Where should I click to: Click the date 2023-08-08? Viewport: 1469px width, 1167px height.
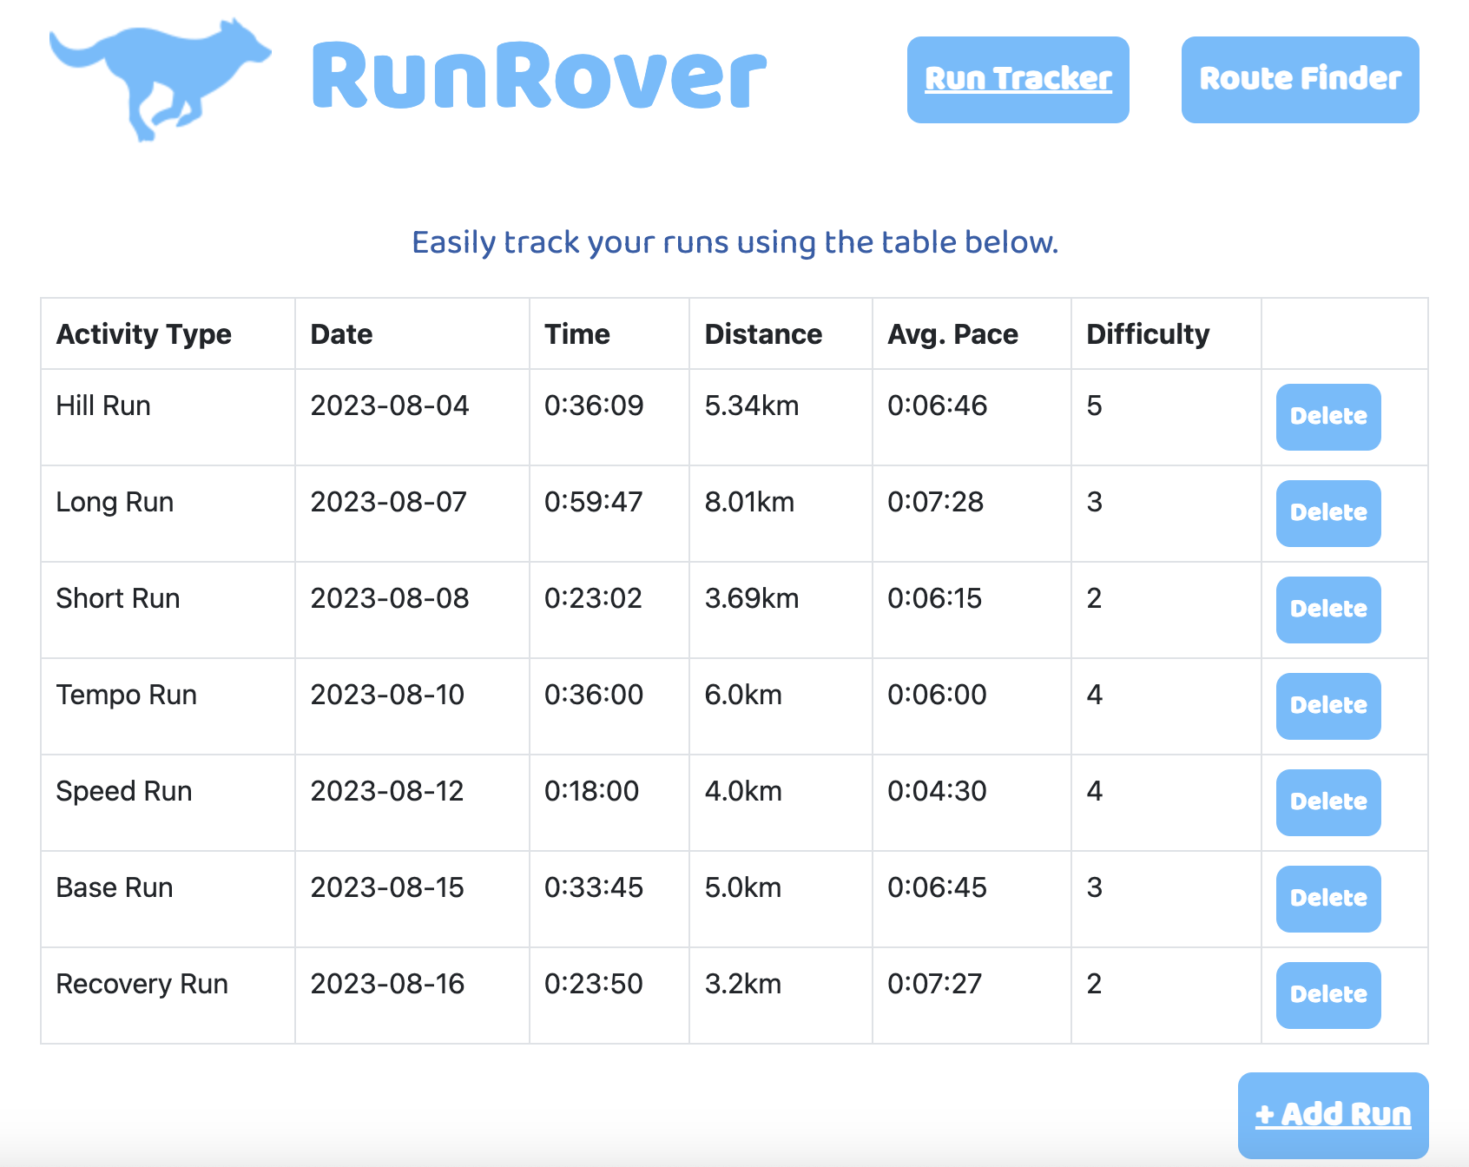pos(390,598)
